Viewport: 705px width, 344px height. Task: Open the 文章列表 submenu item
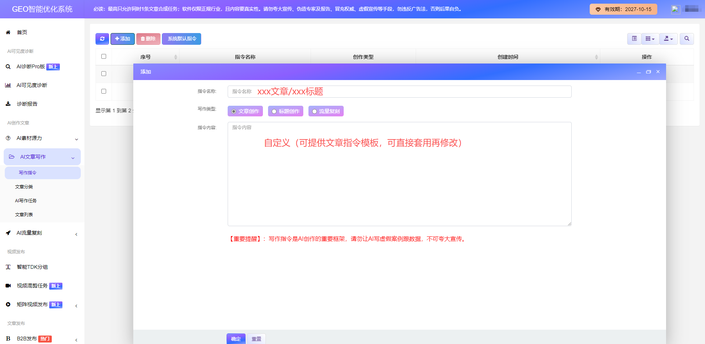point(24,215)
